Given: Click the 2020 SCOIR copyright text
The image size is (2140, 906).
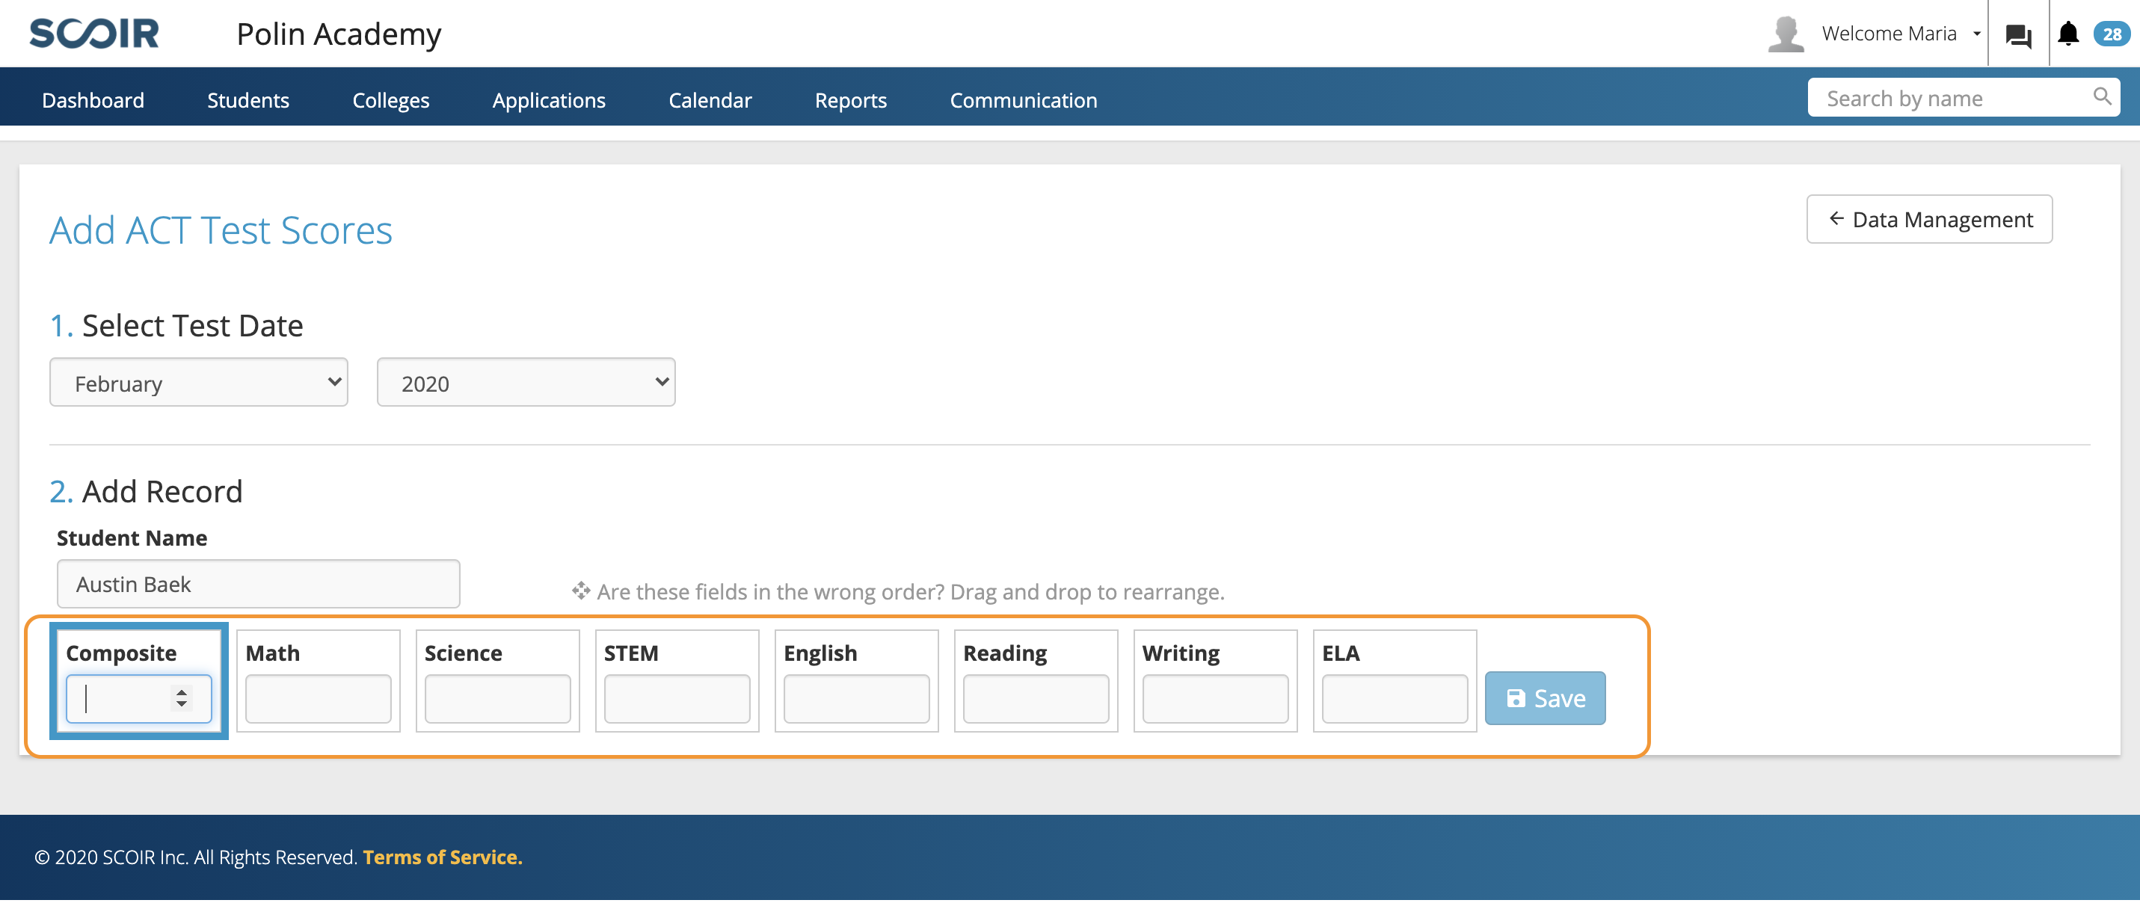Looking at the screenshot, I should click(x=195, y=858).
